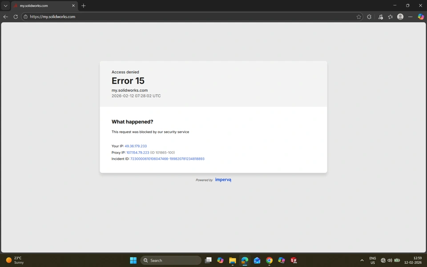This screenshot has width=427, height=267.
Task: Open ENG US language switcher
Action: tap(373, 260)
